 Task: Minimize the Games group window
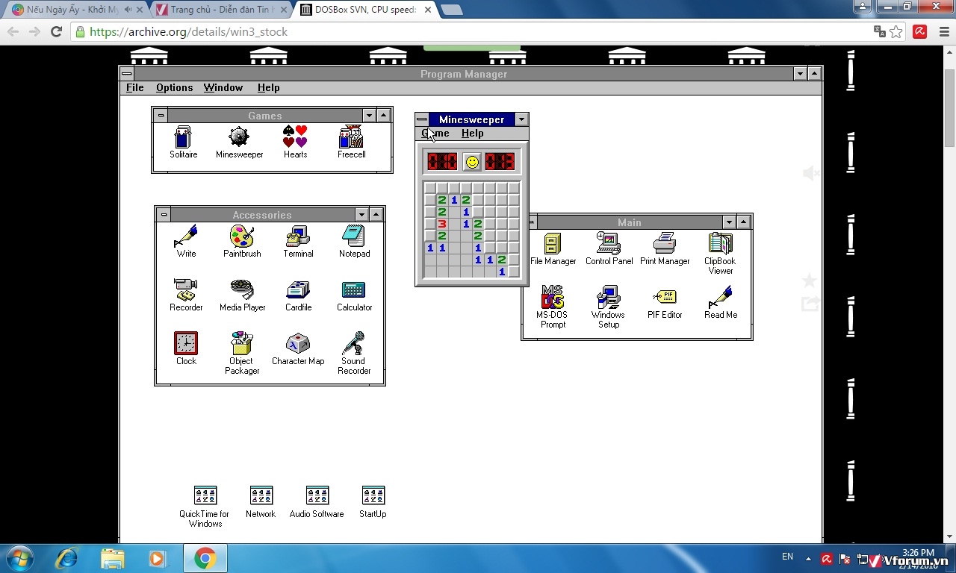369,116
